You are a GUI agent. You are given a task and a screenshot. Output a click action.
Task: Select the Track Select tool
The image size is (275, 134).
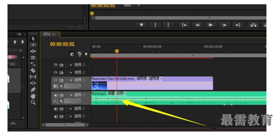coord(33,45)
